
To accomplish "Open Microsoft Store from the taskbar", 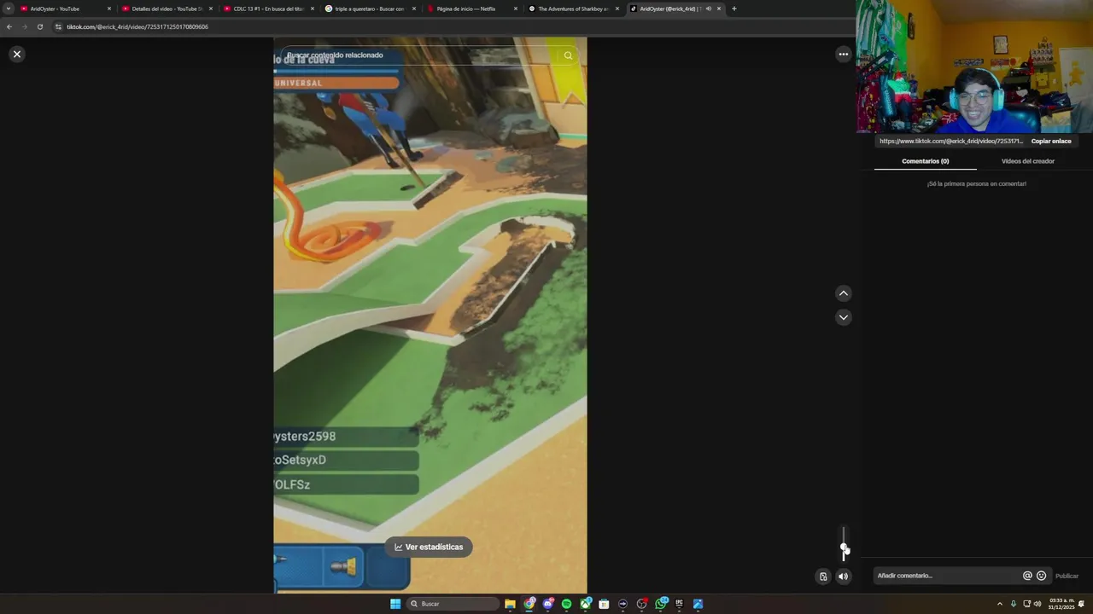I will pos(604,604).
